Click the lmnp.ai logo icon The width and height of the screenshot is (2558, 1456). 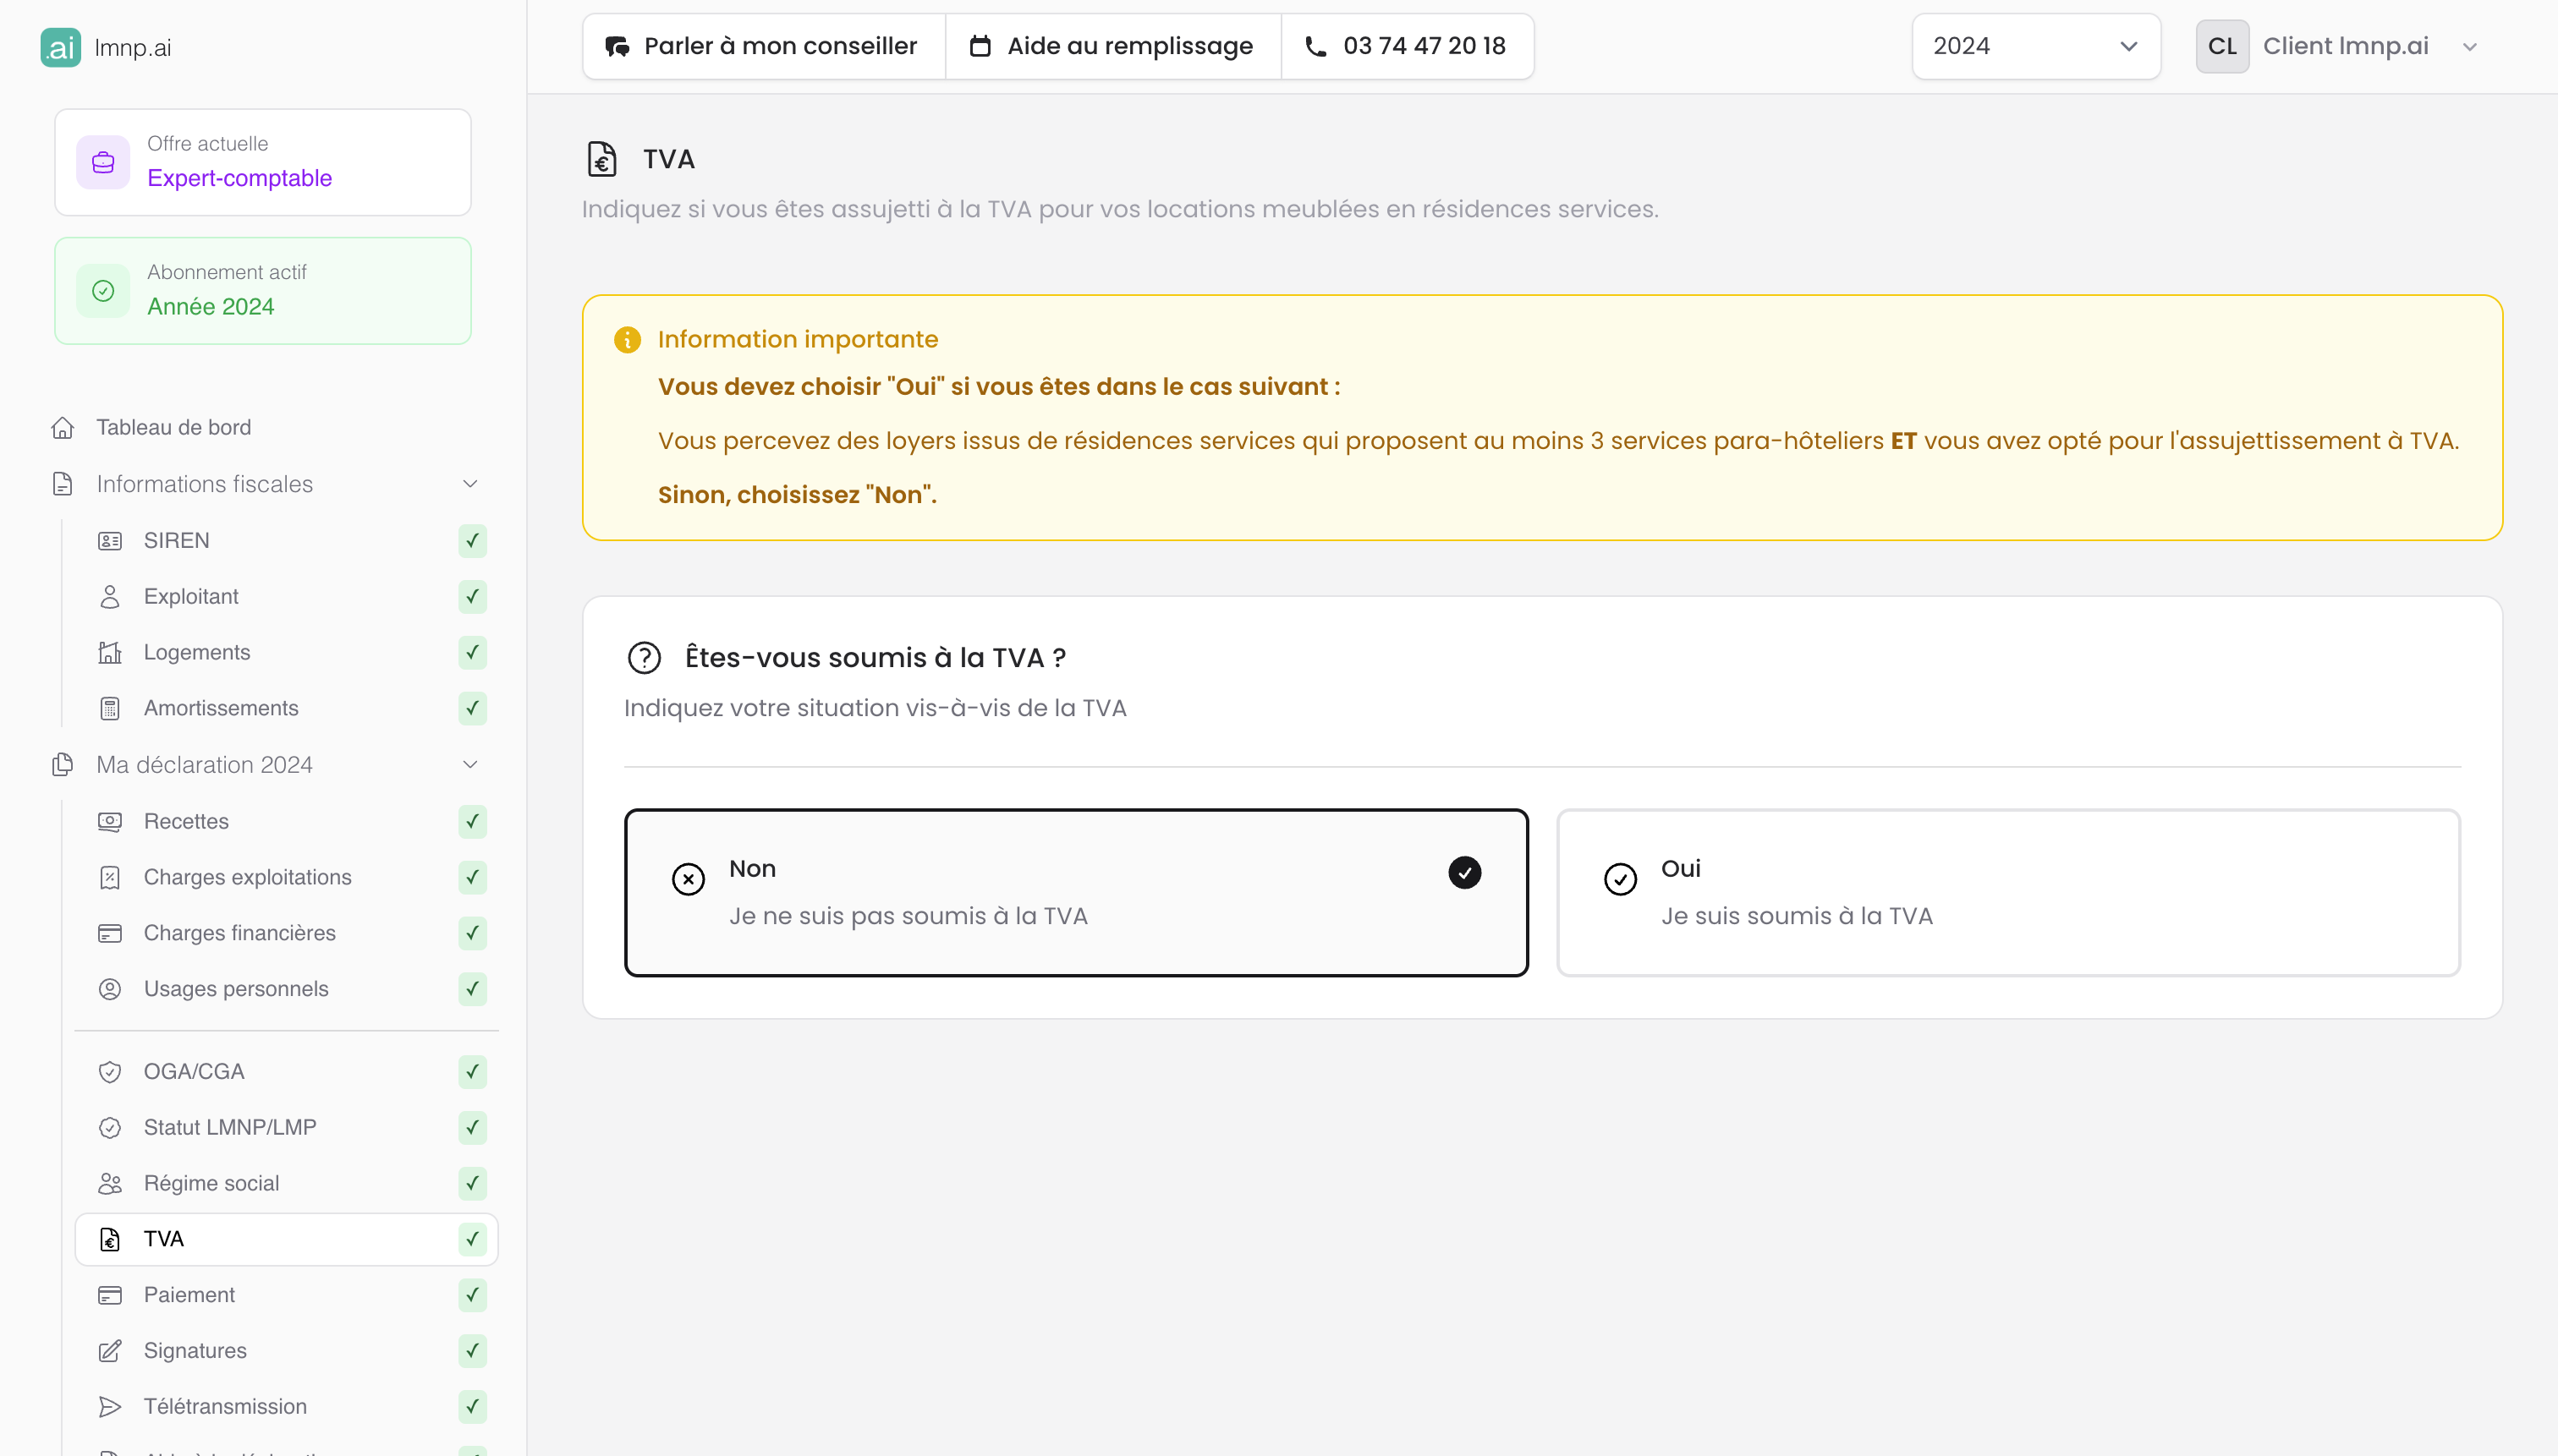point(60,47)
